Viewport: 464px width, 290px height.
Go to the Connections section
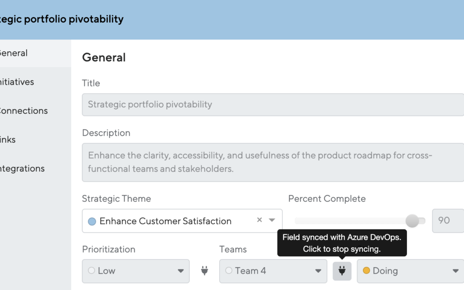24,110
